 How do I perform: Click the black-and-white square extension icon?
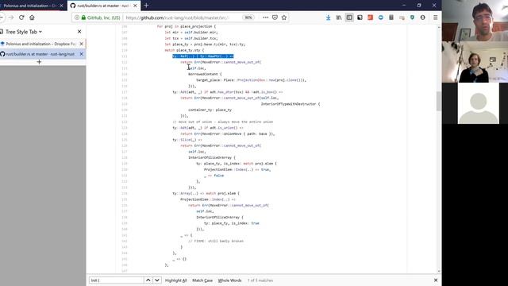pyautogui.click(x=360, y=17)
